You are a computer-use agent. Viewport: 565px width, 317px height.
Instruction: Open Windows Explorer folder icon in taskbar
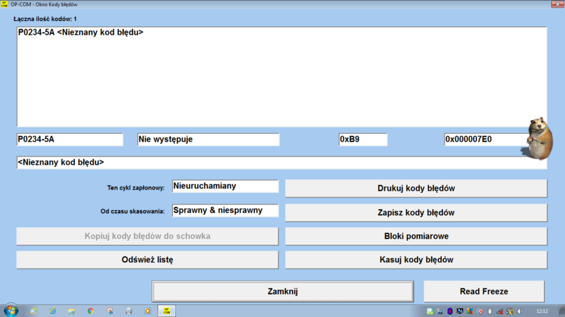point(71,311)
